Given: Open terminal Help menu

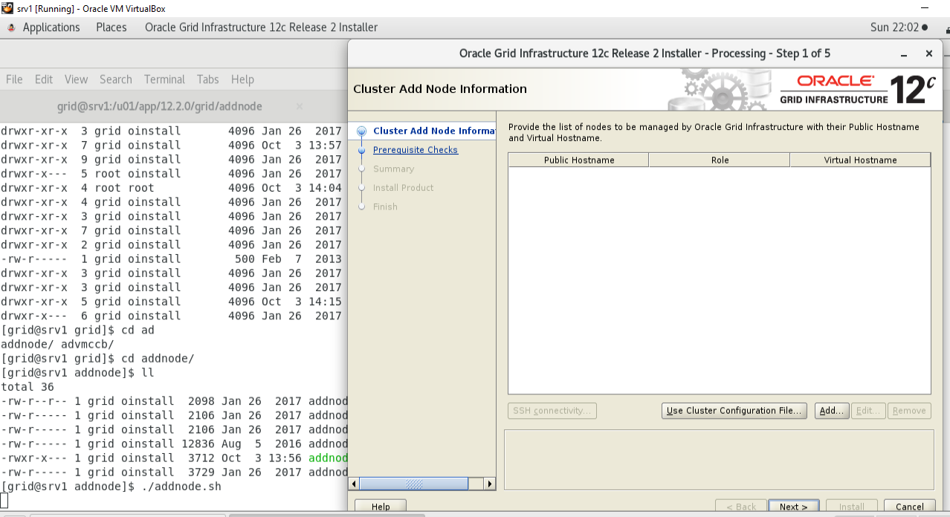Looking at the screenshot, I should [242, 79].
